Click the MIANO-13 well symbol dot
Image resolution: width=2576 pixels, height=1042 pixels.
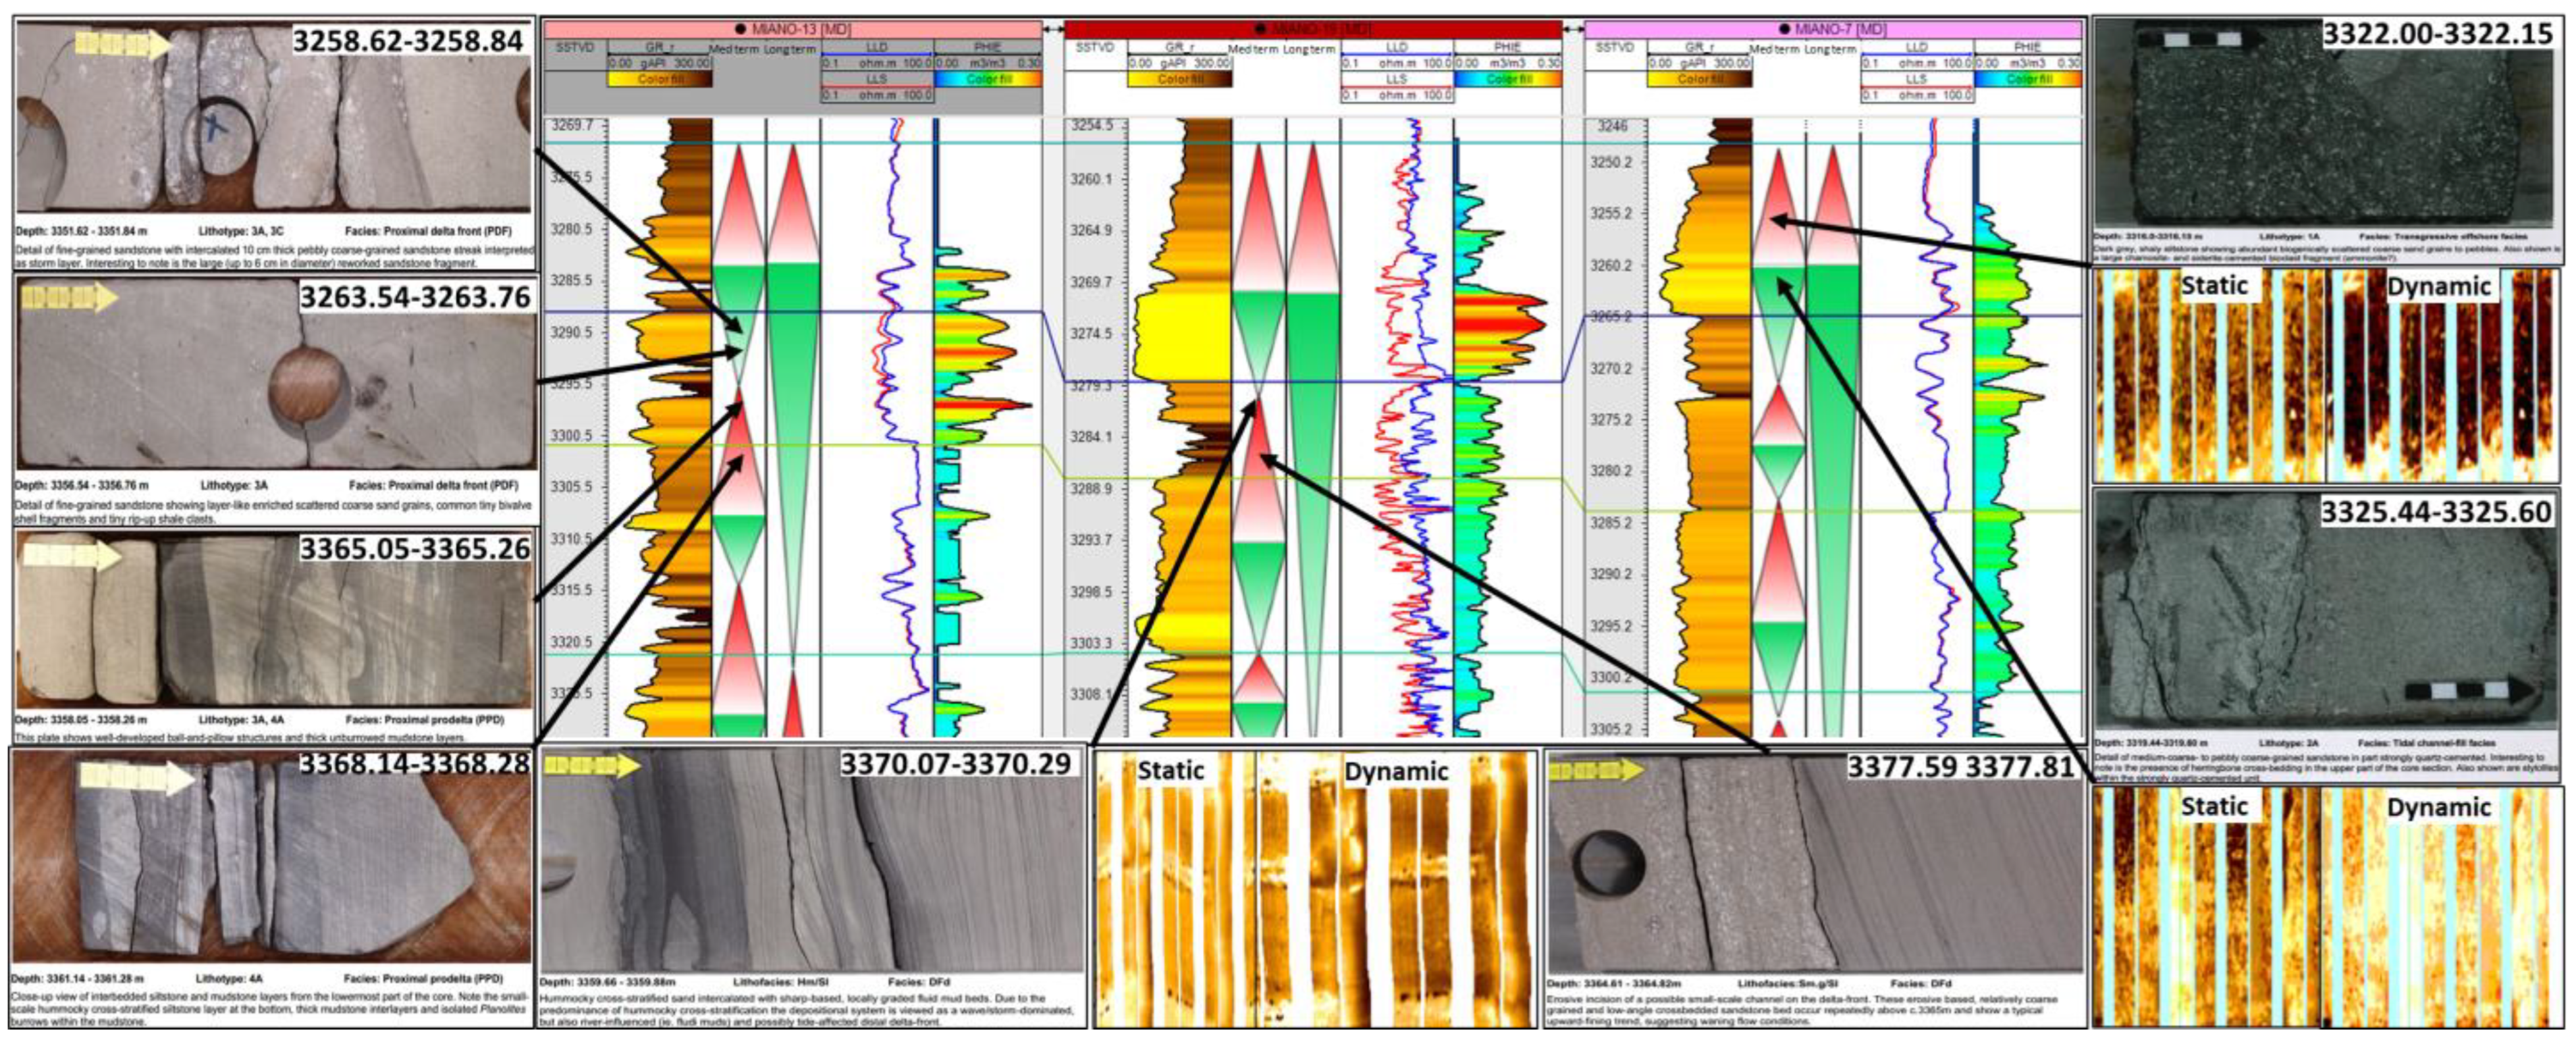[740, 30]
